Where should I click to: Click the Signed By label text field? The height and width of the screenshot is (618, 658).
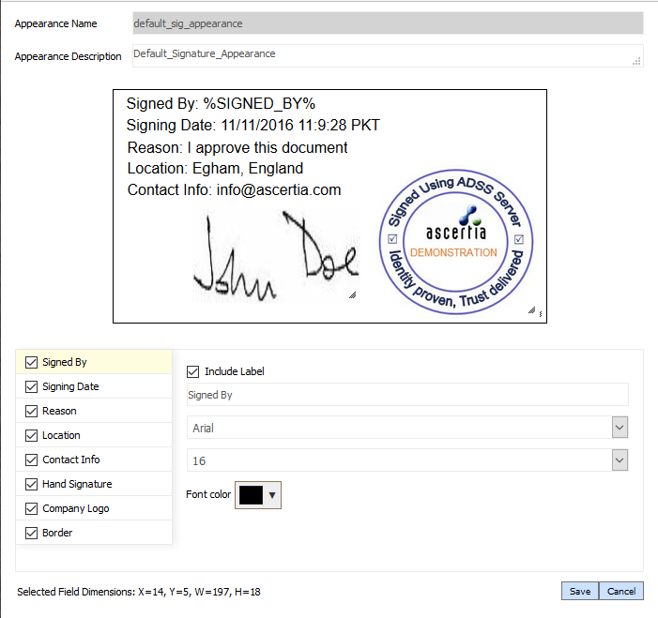coord(406,396)
